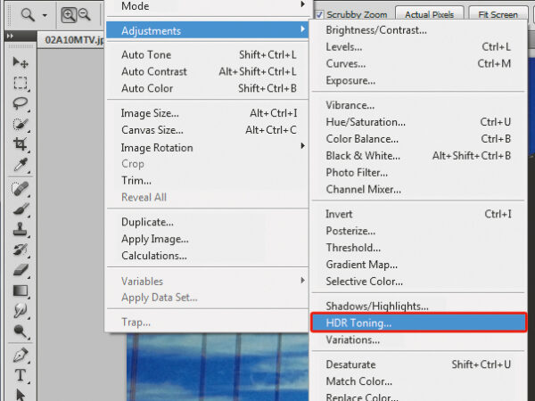Click the Zoom In magnifier icon

pos(69,13)
